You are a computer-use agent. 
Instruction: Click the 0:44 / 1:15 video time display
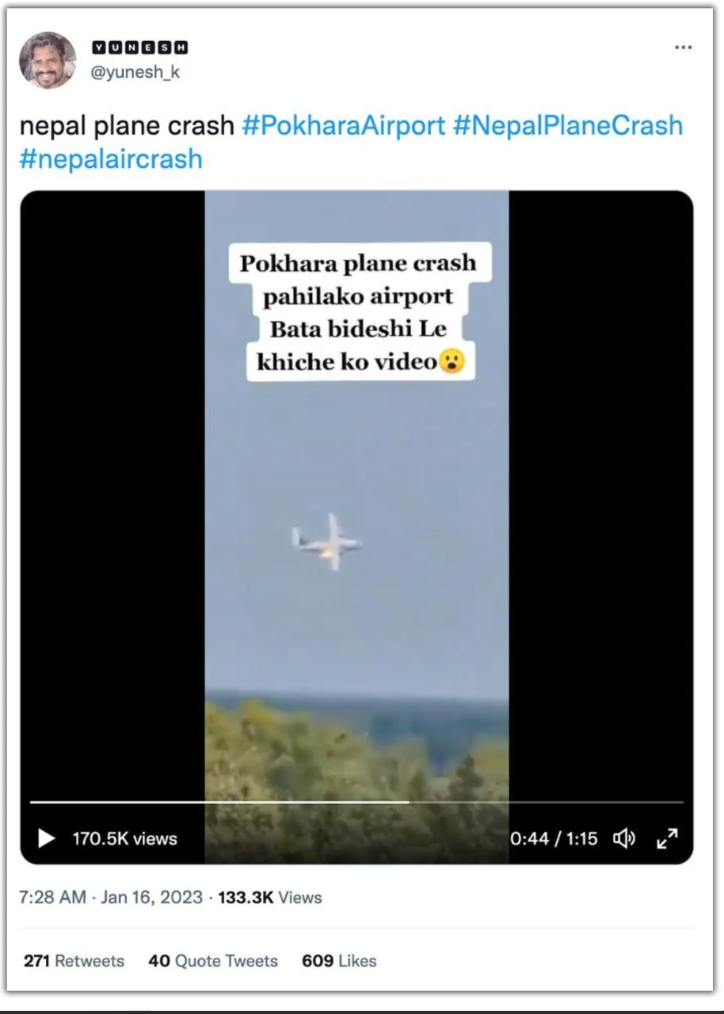pos(554,838)
